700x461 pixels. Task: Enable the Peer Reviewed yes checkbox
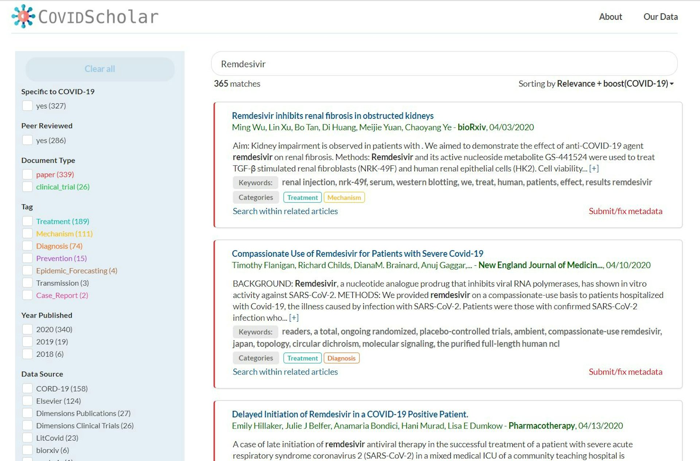pyautogui.click(x=27, y=140)
